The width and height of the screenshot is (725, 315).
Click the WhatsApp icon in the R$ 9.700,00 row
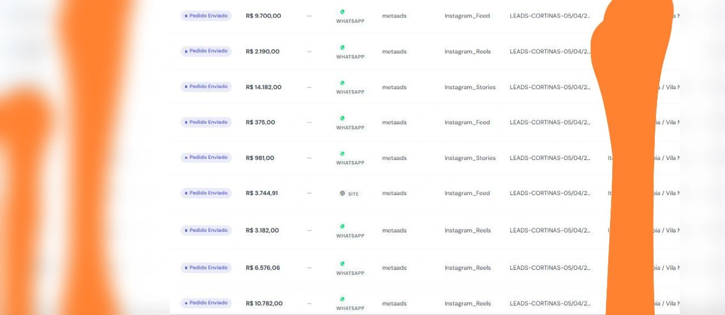342,11
